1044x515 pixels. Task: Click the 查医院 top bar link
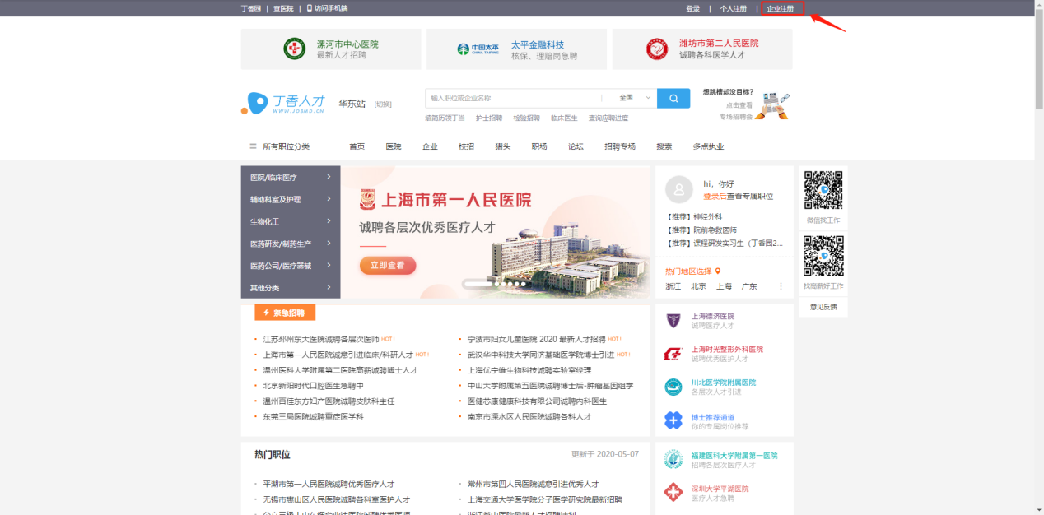(282, 8)
